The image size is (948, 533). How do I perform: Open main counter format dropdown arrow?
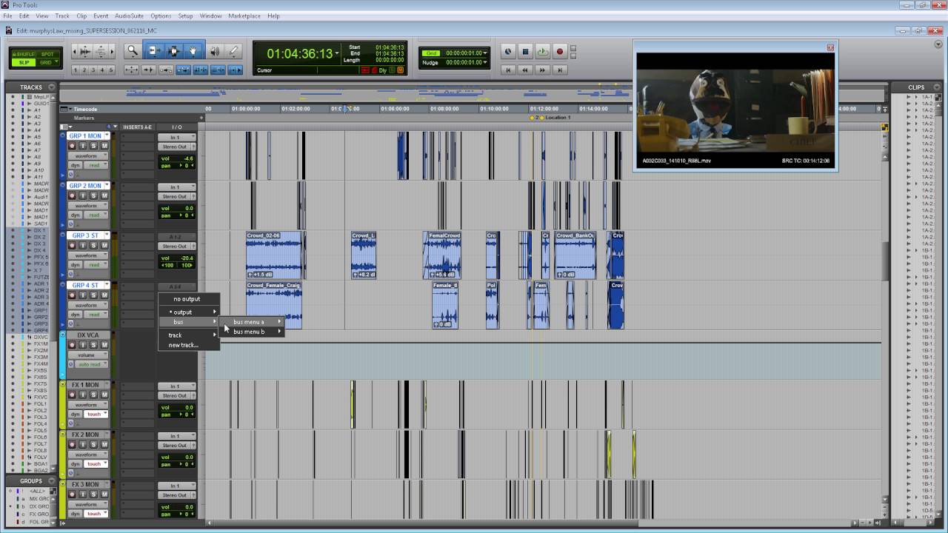[337, 53]
